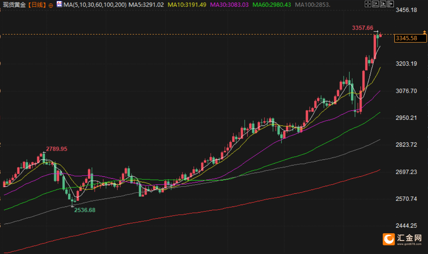Select the 日线 period label

tap(37, 5)
